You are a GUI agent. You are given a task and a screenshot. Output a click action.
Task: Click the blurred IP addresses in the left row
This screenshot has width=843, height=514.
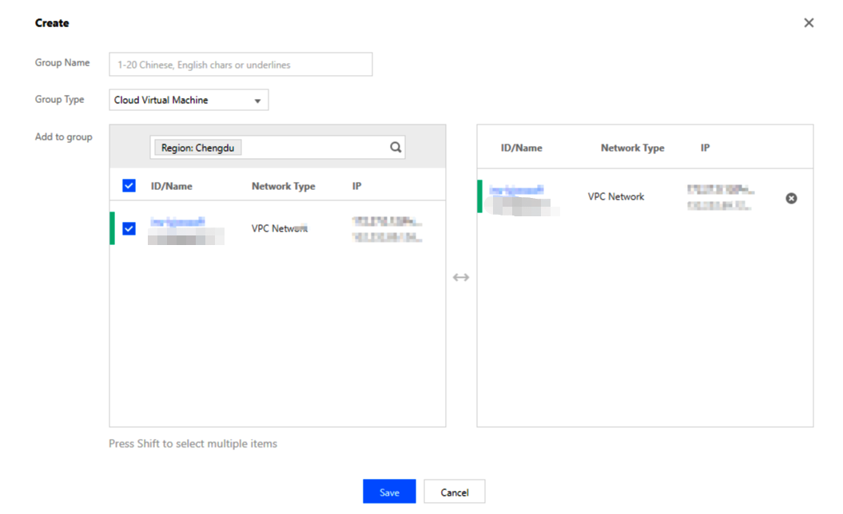click(x=387, y=229)
